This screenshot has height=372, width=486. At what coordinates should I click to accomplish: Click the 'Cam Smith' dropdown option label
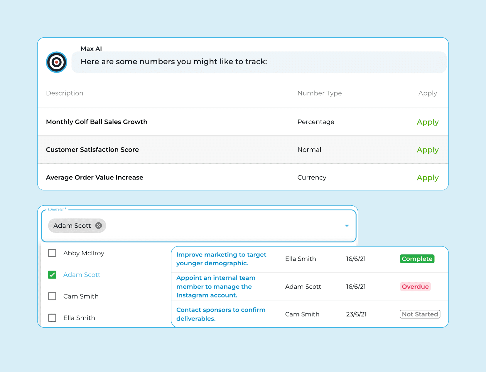[81, 296]
